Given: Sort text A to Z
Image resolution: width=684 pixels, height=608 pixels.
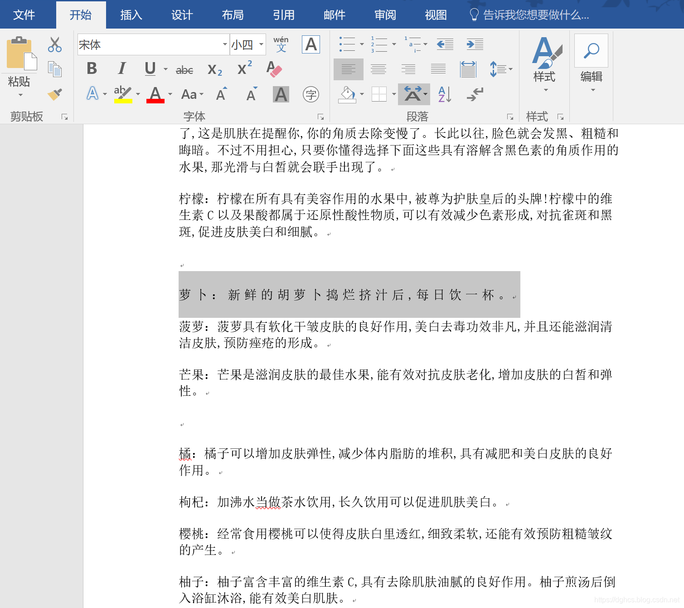Looking at the screenshot, I should (x=445, y=94).
